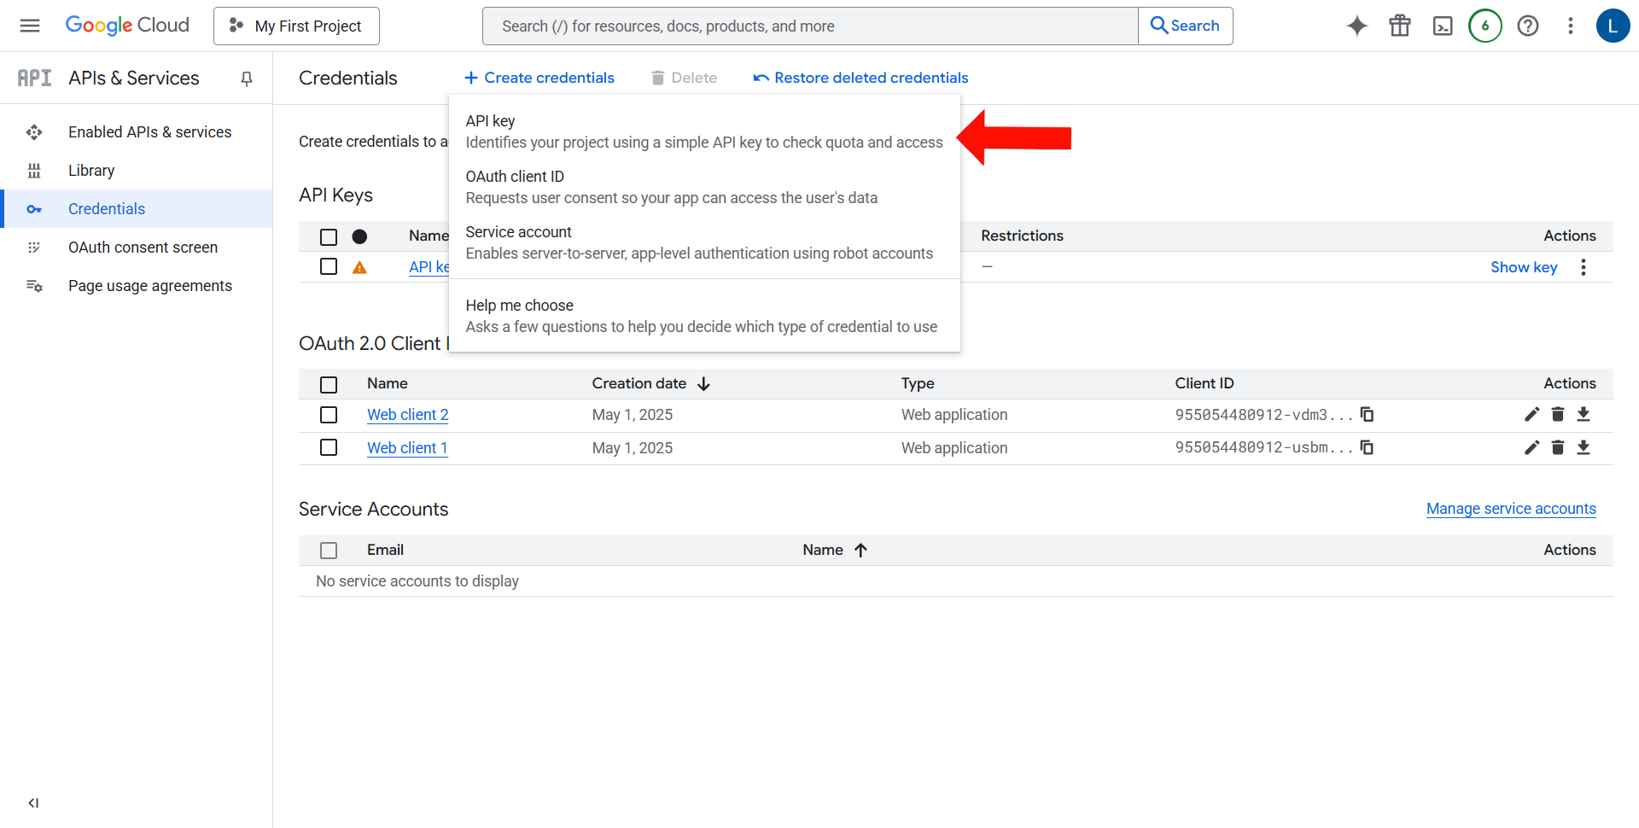The width and height of the screenshot is (1639, 828).
Task: Click the Client ID column header
Action: coord(1204,383)
